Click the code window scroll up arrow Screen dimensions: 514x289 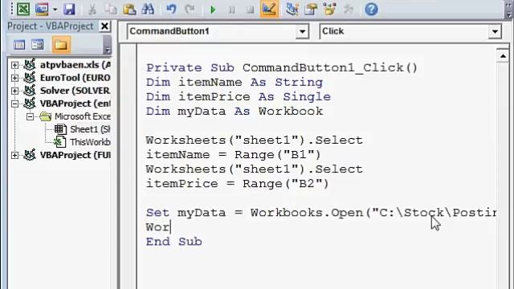coord(503,56)
